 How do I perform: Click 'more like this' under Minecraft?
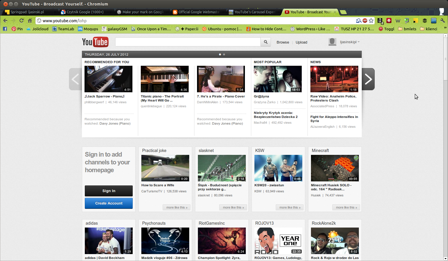[x=346, y=207]
